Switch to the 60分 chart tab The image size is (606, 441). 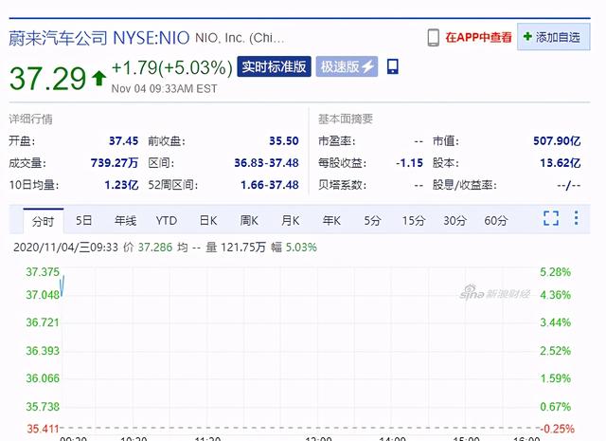click(x=496, y=221)
